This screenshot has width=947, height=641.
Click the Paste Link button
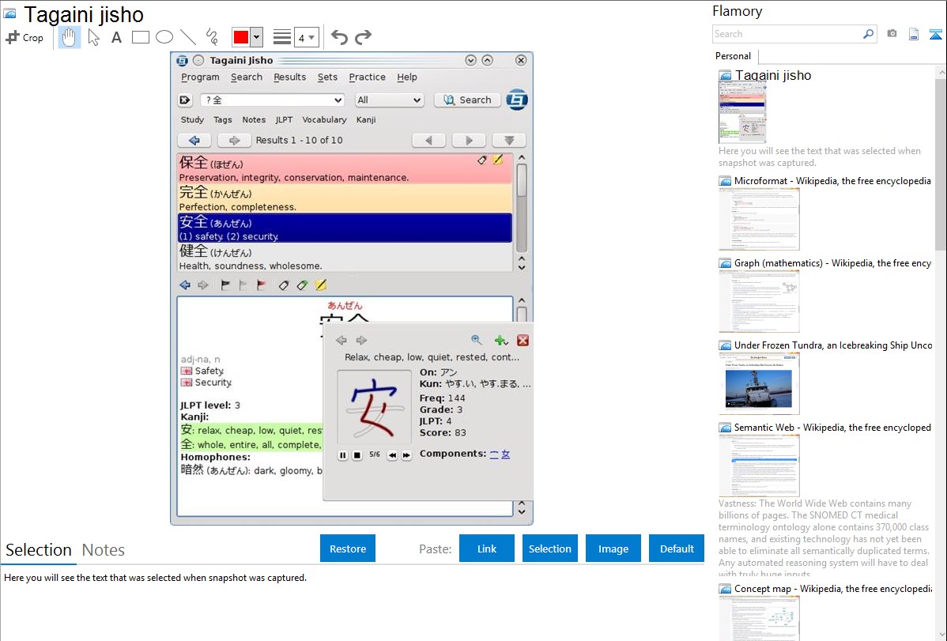pyautogui.click(x=487, y=549)
